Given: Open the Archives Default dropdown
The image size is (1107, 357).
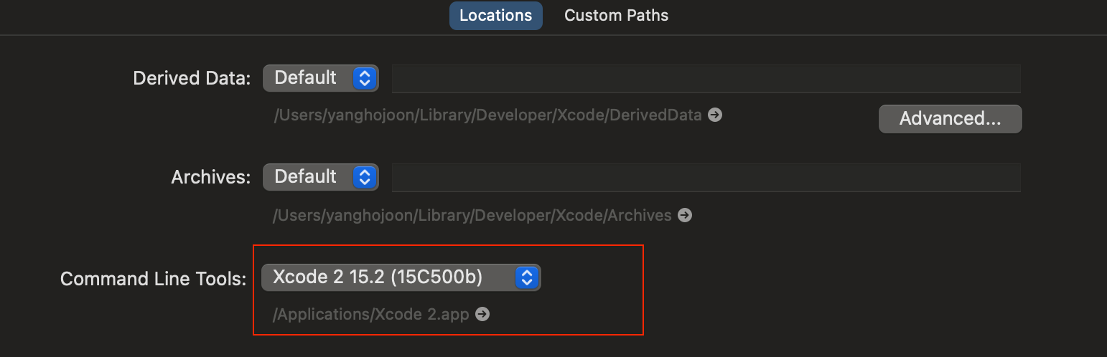Looking at the screenshot, I should coord(320,176).
